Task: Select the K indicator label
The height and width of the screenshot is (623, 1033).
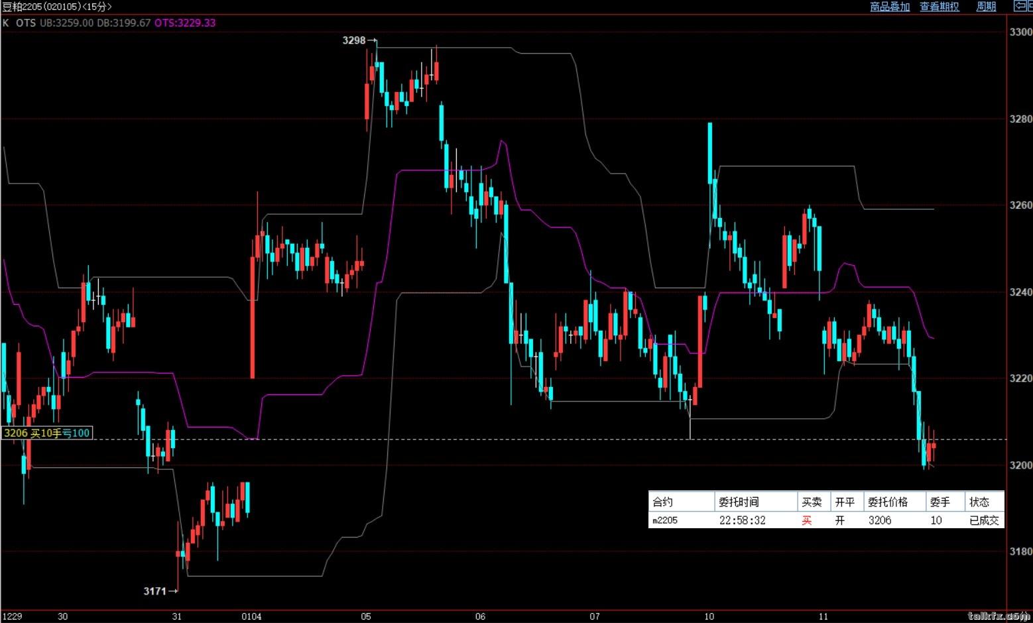Action: (x=6, y=23)
